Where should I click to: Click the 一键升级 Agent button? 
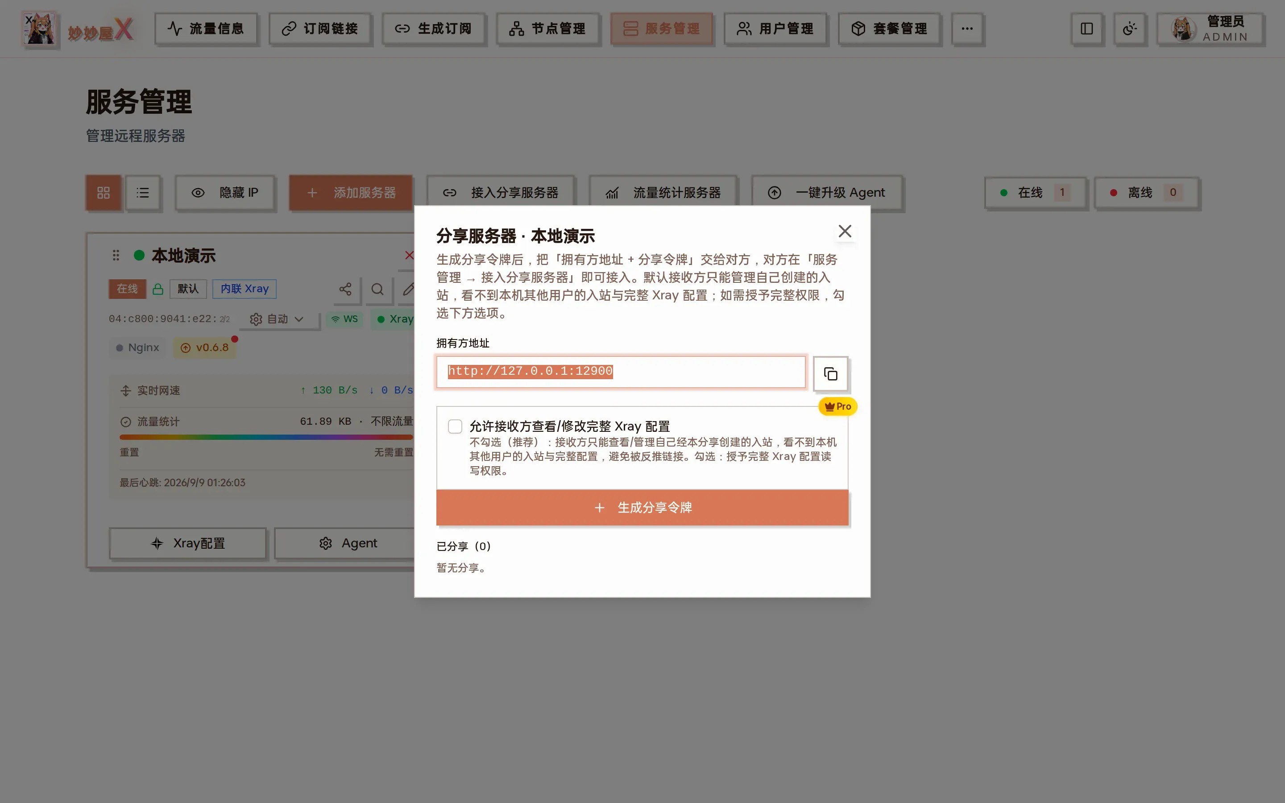pyautogui.click(x=827, y=193)
